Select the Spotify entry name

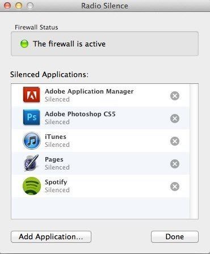coord(56,182)
